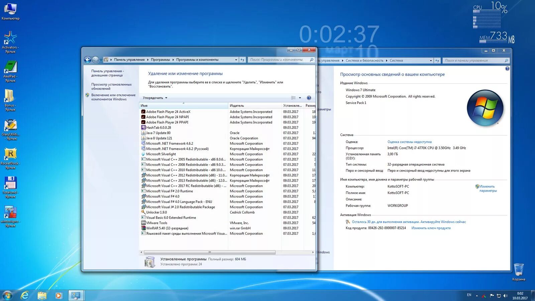This screenshot has width=535, height=301.
Task: Open recent pages dropdown next to back button
Action: pos(101,60)
